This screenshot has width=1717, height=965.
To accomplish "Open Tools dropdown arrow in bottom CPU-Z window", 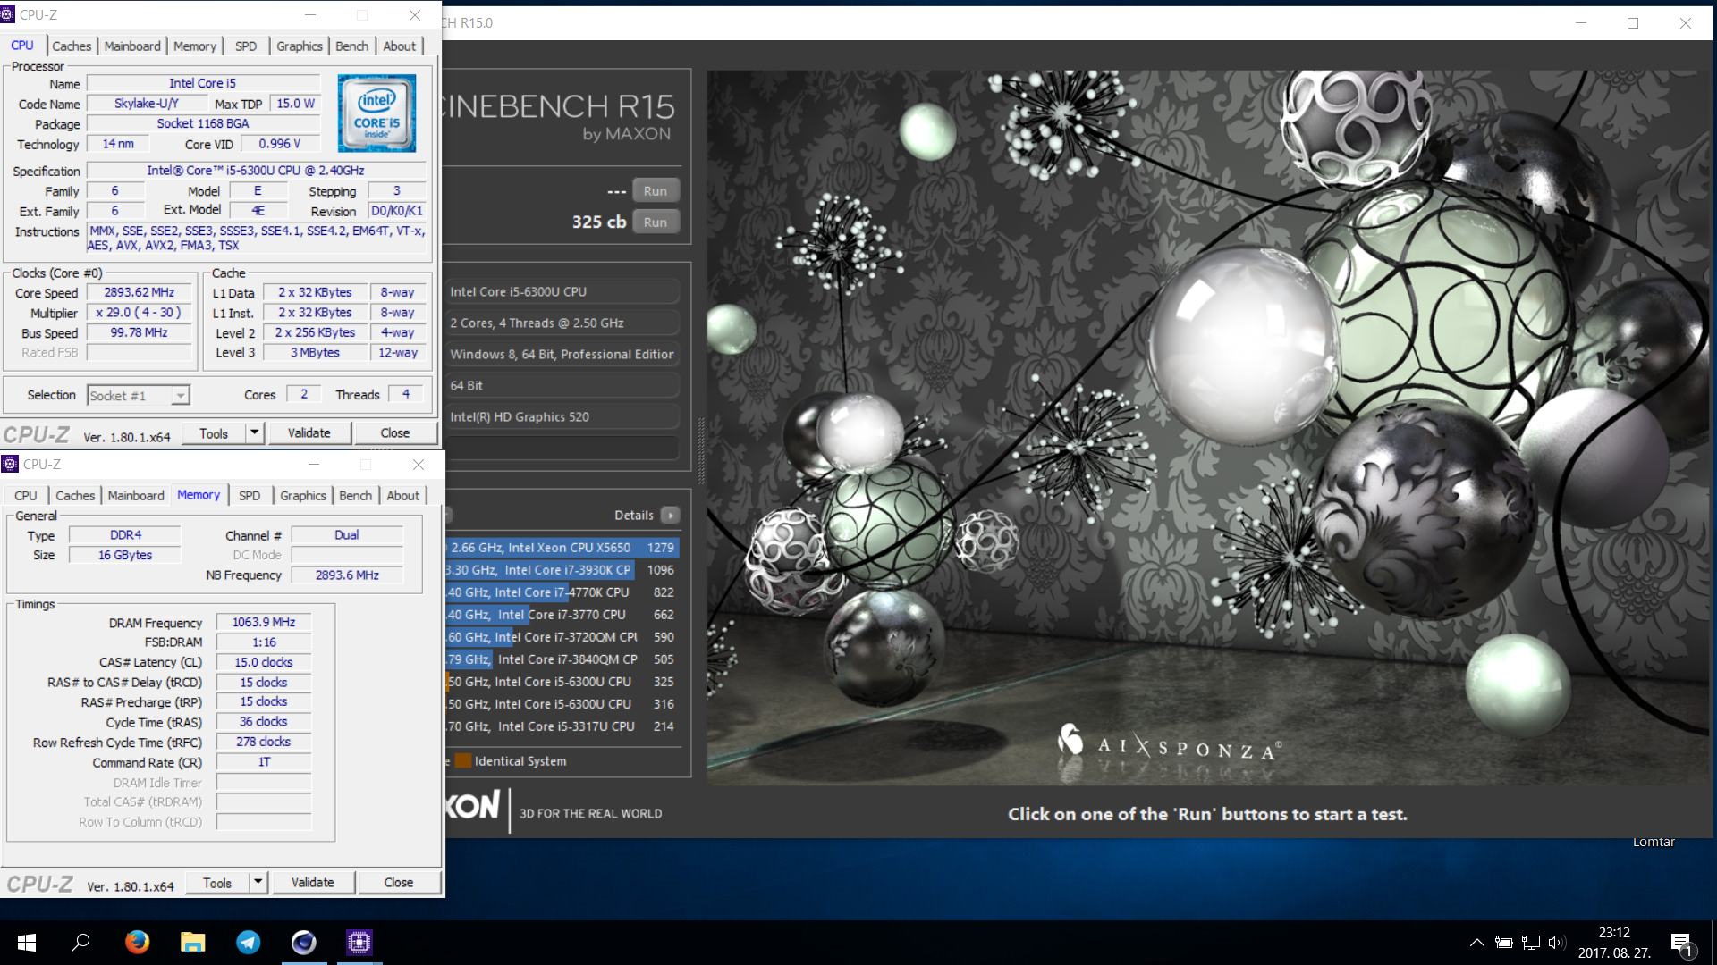I will pos(258,883).
